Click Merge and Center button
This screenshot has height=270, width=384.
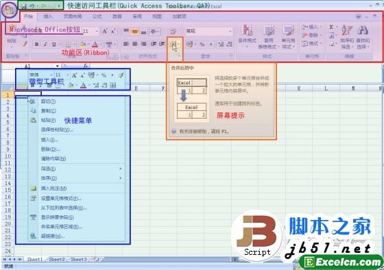[175, 45]
